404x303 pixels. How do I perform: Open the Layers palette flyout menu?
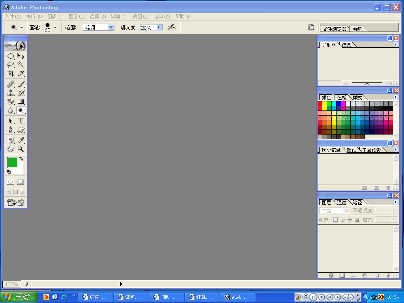tap(395, 202)
